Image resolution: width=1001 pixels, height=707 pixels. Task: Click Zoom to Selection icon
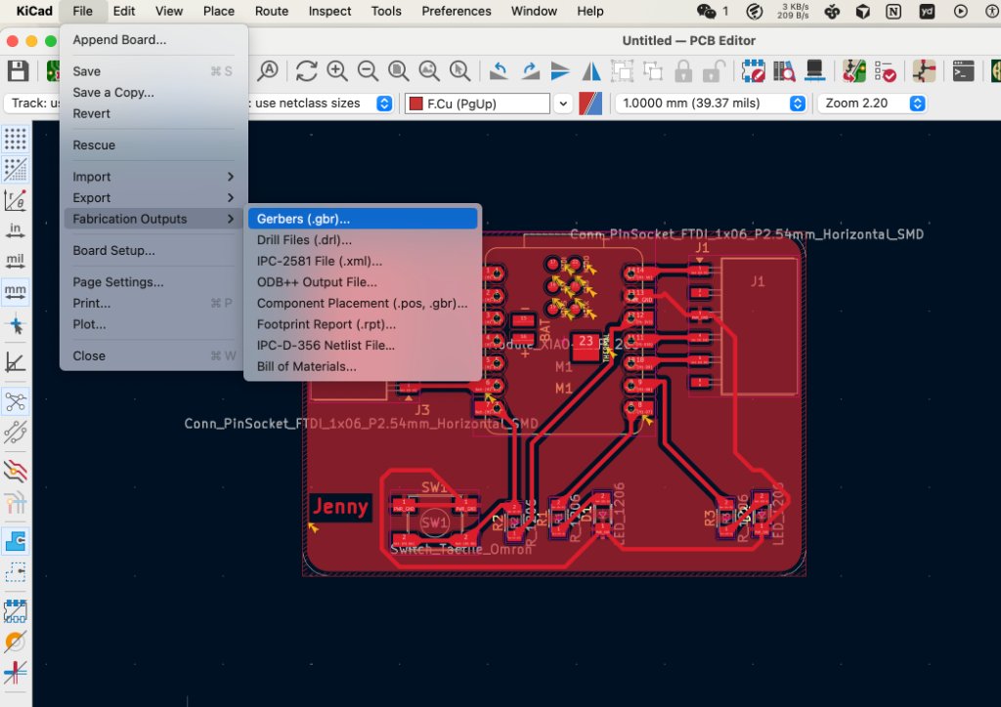[459, 70]
